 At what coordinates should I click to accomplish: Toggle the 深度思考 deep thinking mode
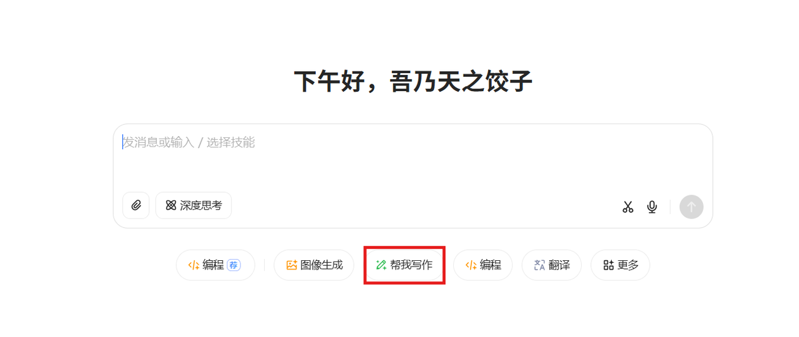[194, 205]
